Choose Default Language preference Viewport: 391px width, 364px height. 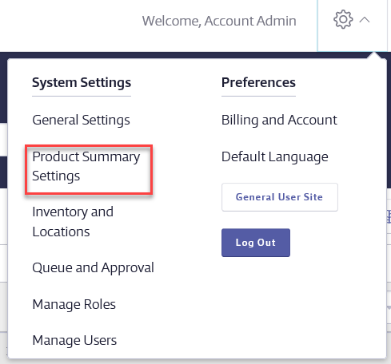pyautogui.click(x=275, y=156)
